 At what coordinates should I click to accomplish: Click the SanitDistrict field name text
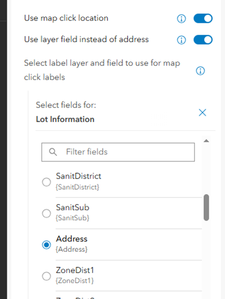pos(78,176)
